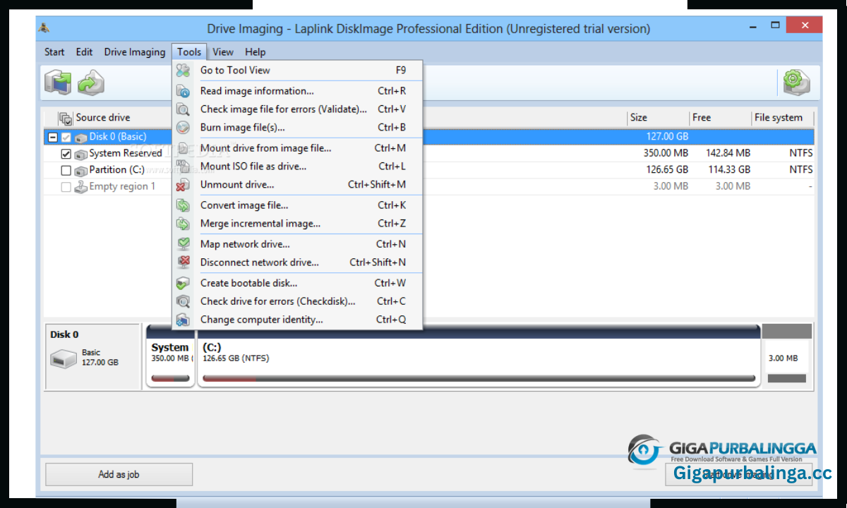Click the Check image file for errors icon
Viewport: 847px width, 508px height.
(x=183, y=109)
